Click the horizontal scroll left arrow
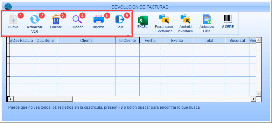272x123 pixels. [x=11, y=99]
